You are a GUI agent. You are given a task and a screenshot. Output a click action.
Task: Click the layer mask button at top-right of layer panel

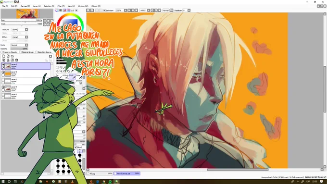tap(50, 56)
